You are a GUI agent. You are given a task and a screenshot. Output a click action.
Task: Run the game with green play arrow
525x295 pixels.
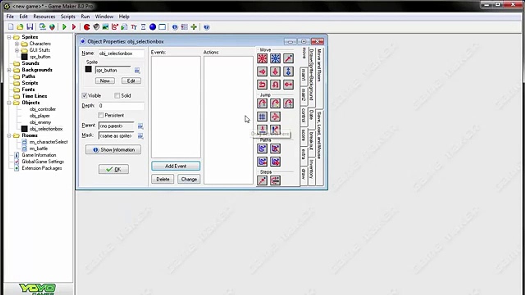64,27
